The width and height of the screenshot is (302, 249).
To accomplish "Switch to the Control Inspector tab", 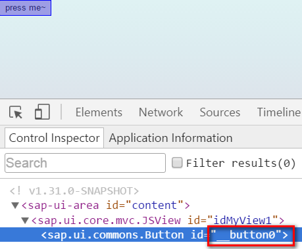I will click(x=54, y=138).
